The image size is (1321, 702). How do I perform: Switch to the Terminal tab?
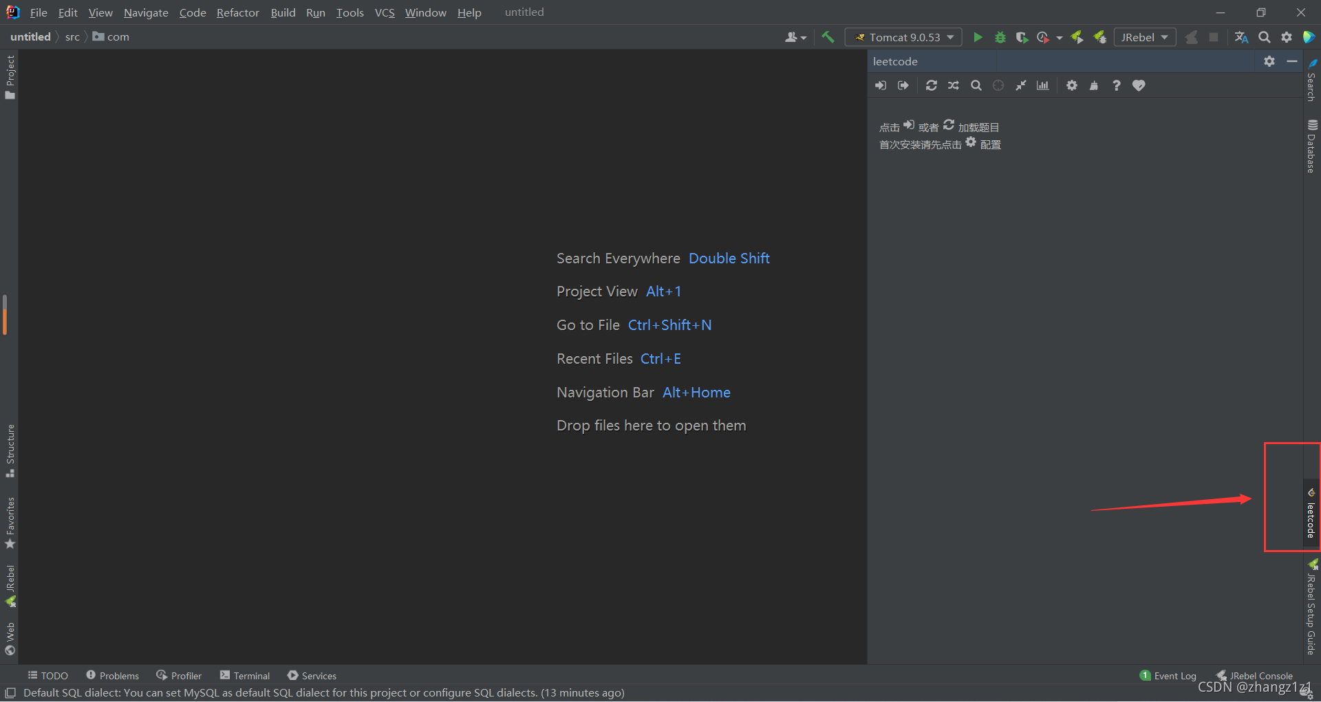245,676
